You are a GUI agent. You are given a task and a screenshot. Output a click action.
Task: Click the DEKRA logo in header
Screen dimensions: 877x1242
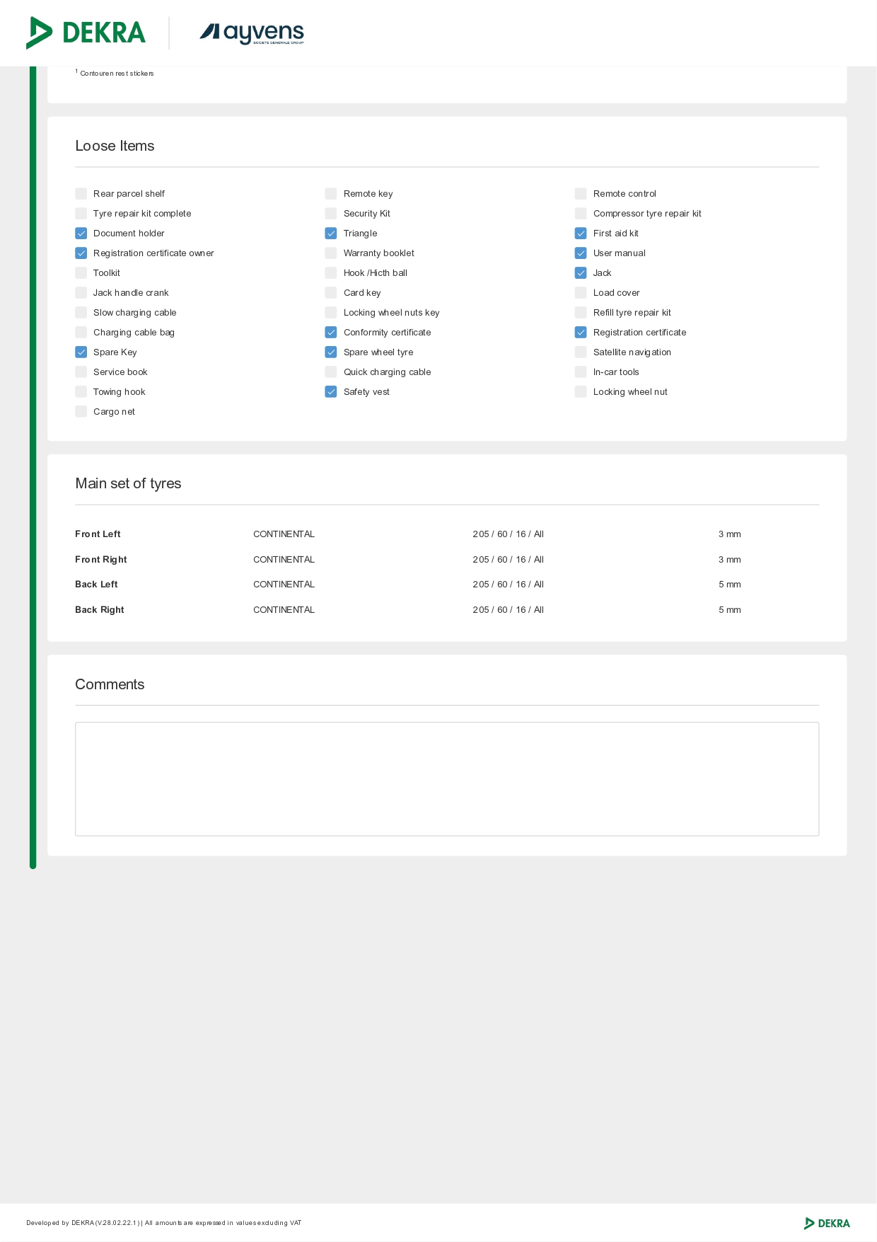(86, 33)
